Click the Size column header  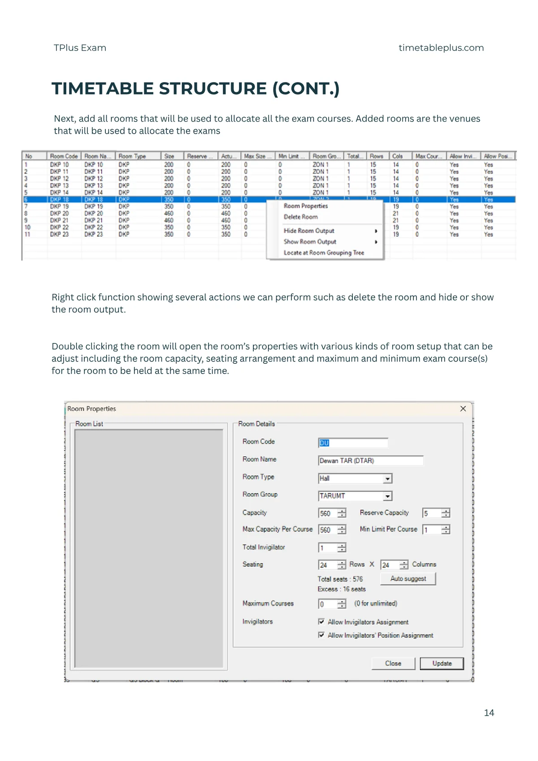172,156
